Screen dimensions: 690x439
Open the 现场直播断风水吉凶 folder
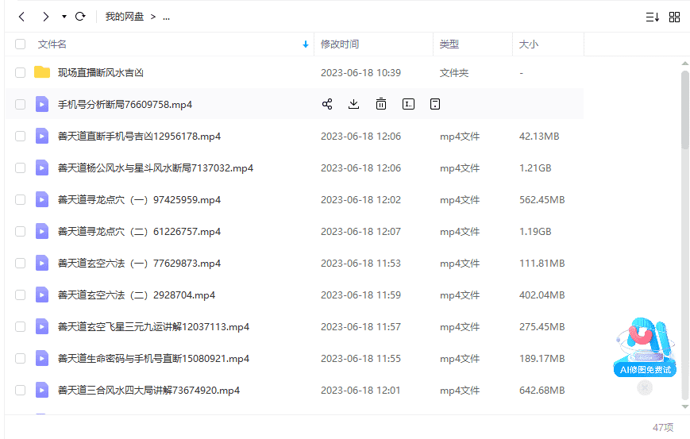101,73
